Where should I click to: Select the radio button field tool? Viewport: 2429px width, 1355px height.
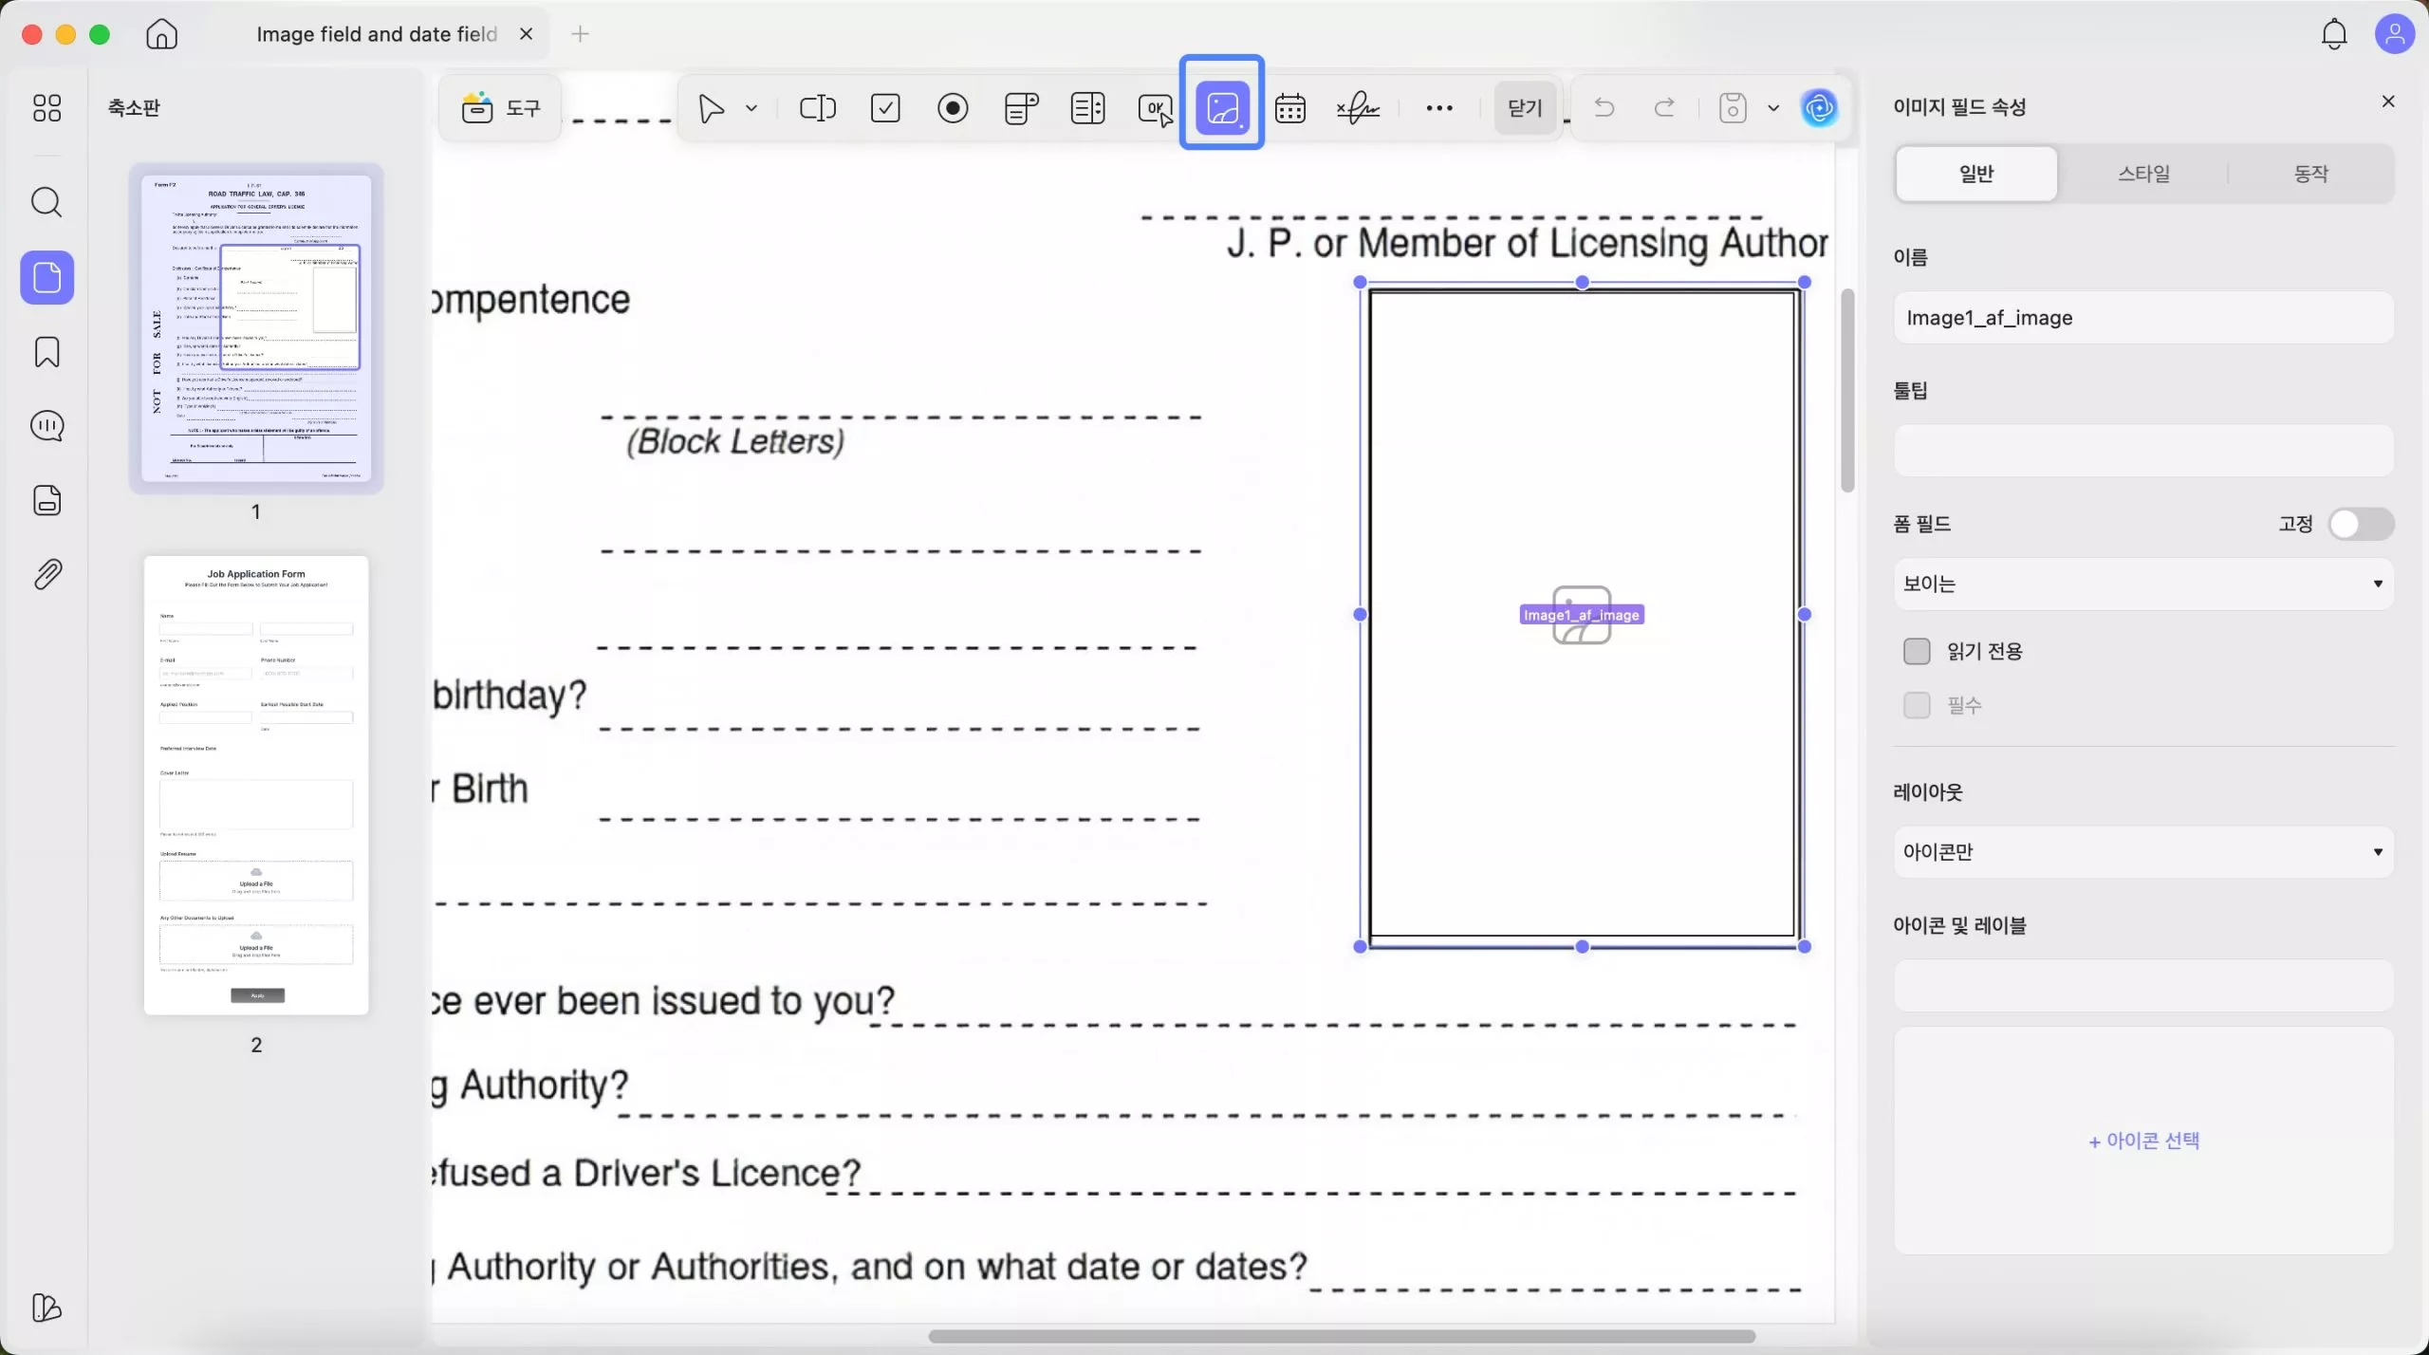click(x=952, y=108)
